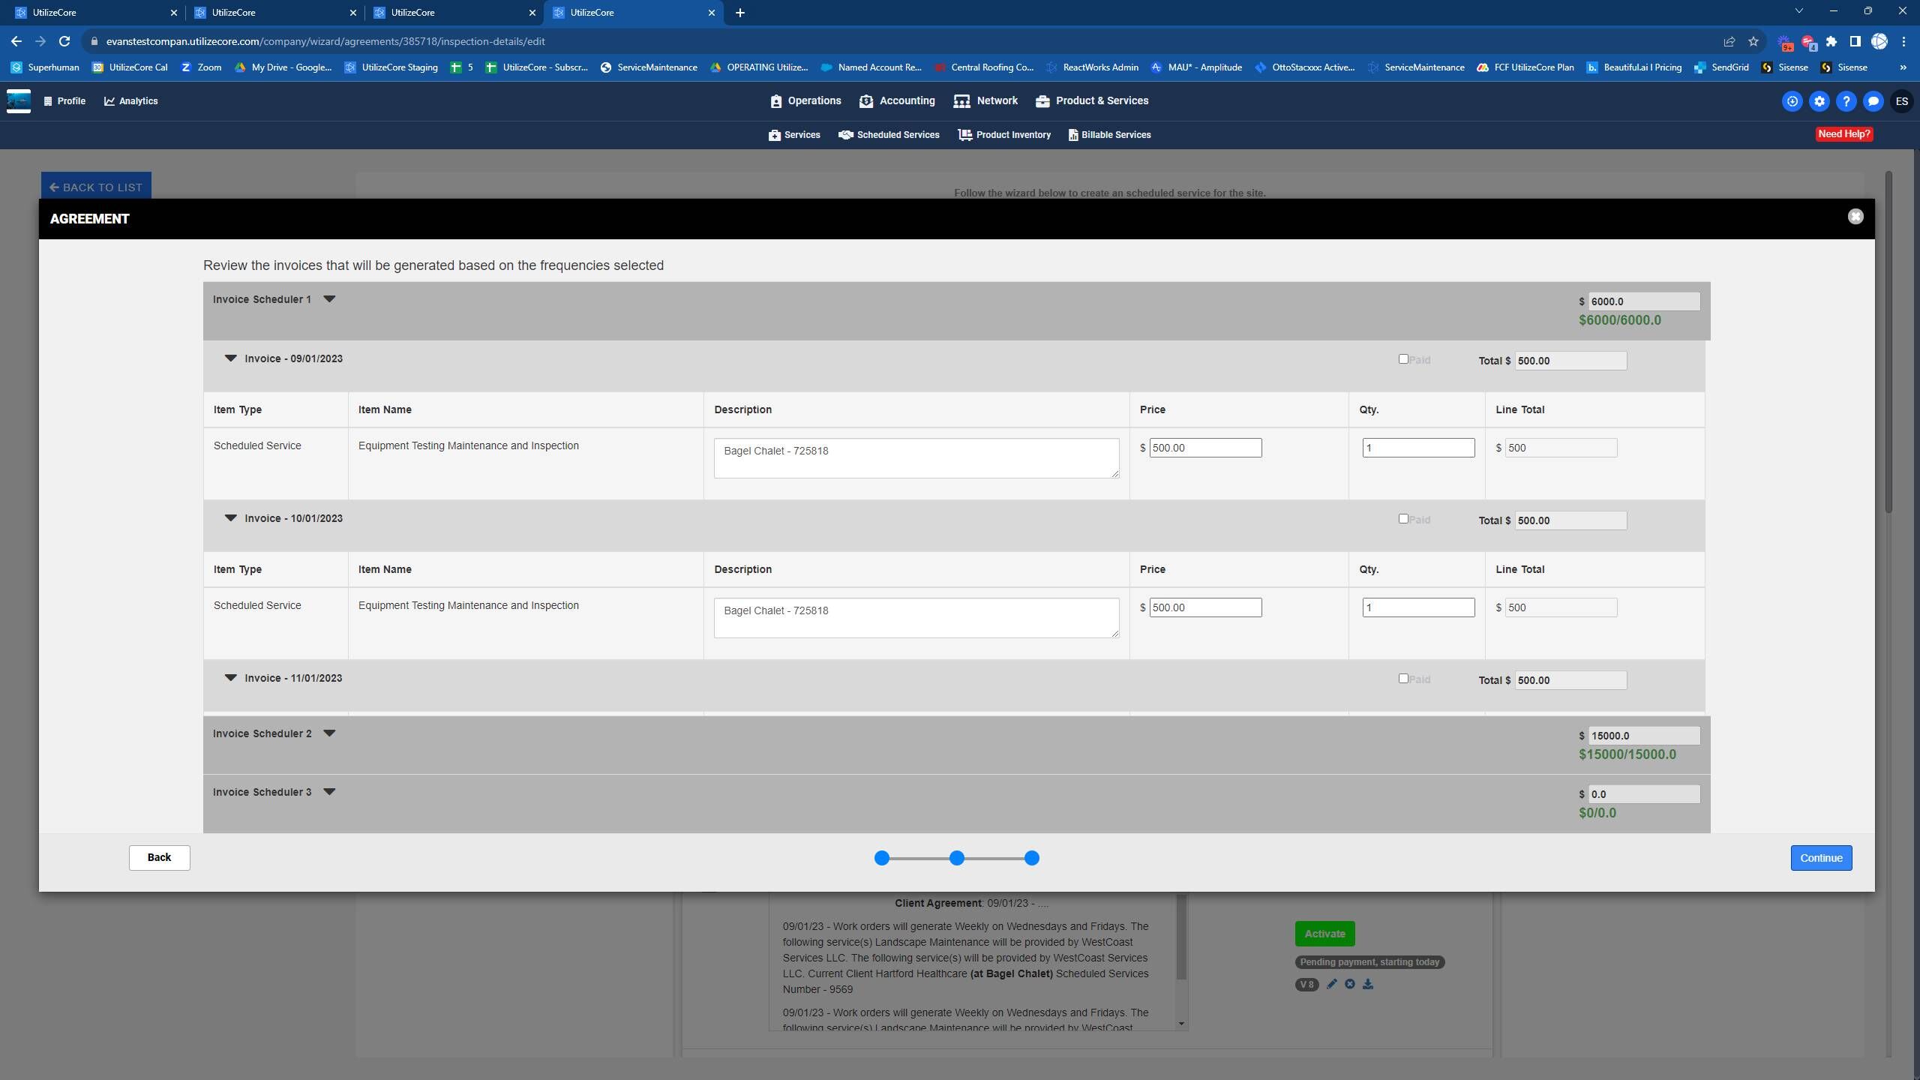Click the first wizard progress step dot
The width and height of the screenshot is (1920, 1080).
[882, 858]
